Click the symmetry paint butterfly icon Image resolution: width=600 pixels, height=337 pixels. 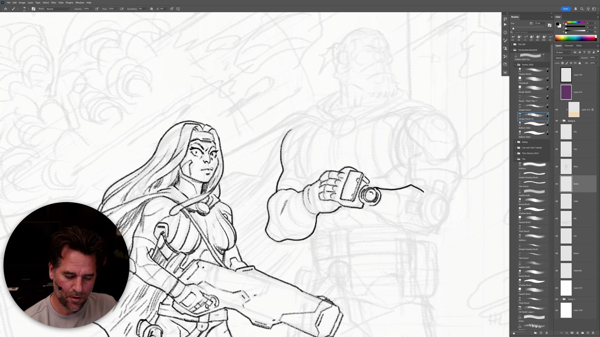178,9
